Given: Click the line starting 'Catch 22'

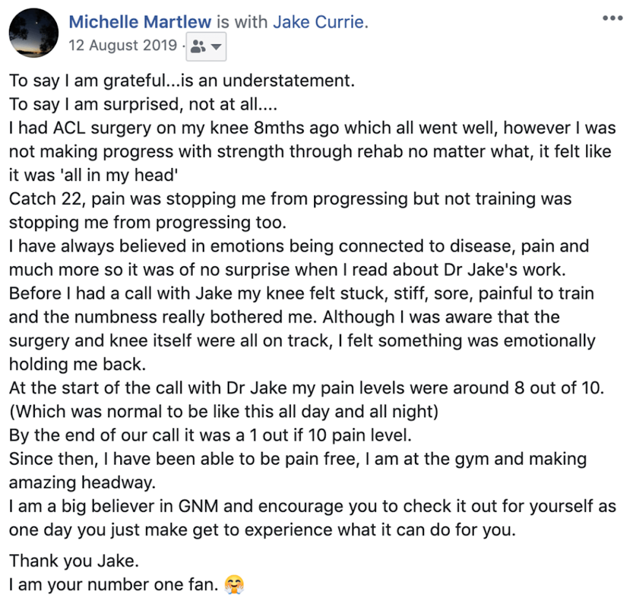Looking at the screenshot, I should point(290,199).
